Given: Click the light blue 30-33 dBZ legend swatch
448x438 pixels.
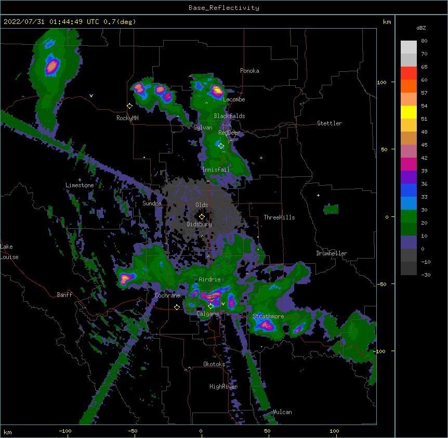Looking at the screenshot, I should click(x=409, y=203).
